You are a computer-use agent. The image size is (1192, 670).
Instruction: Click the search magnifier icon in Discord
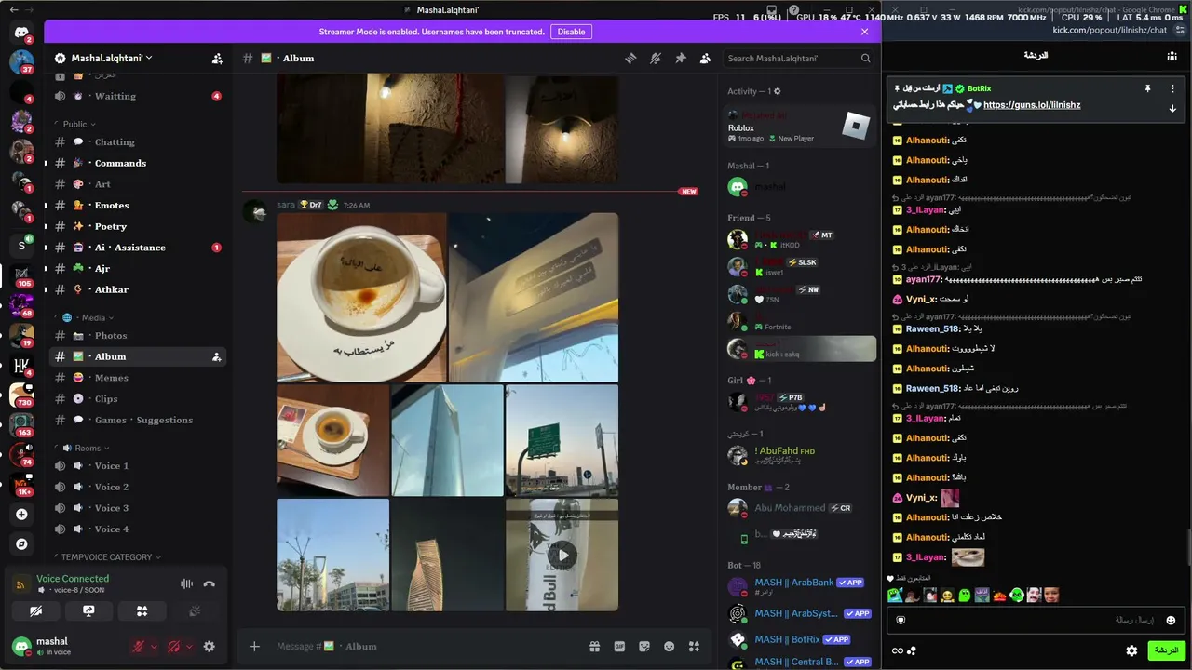[x=865, y=59]
